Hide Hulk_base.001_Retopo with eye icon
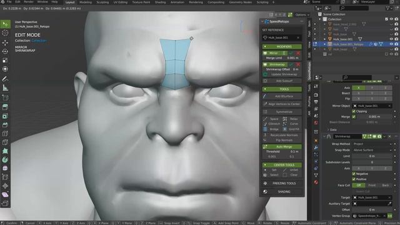The width and height of the screenshot is (400, 225). click(391, 44)
